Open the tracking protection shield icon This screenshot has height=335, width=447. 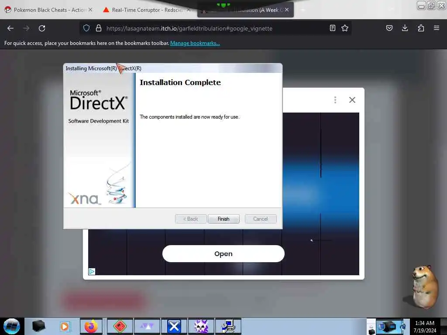pyautogui.click(x=86, y=28)
